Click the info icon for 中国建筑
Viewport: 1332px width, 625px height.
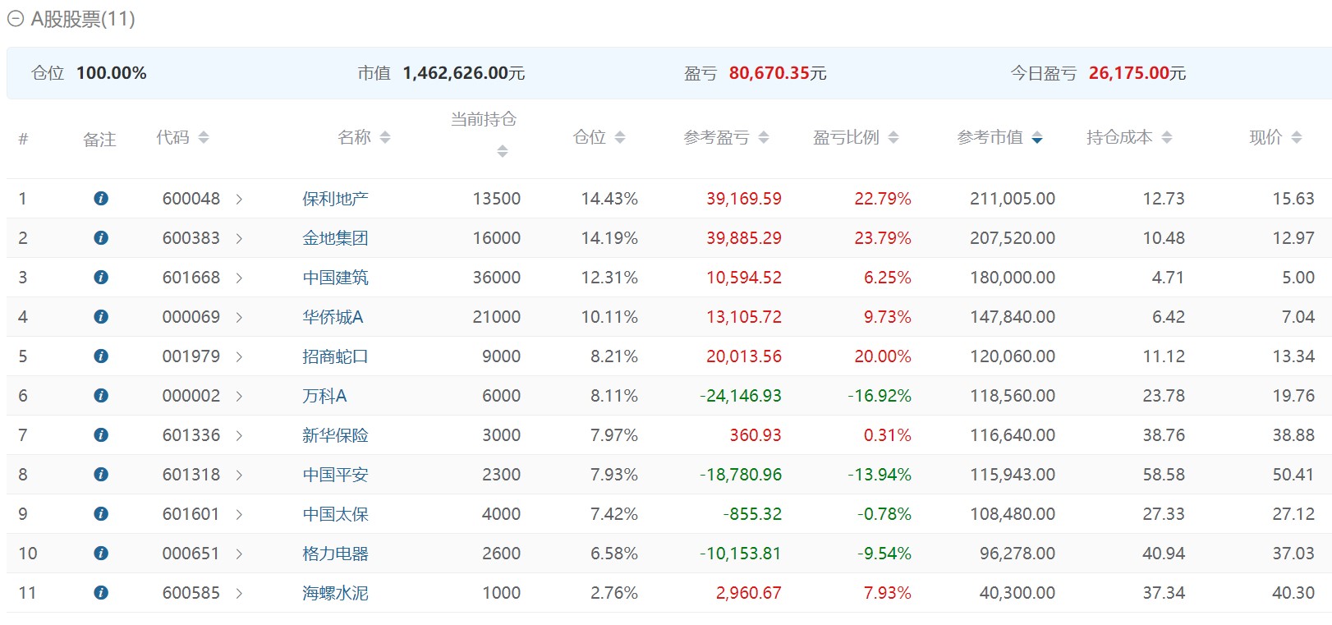click(101, 278)
